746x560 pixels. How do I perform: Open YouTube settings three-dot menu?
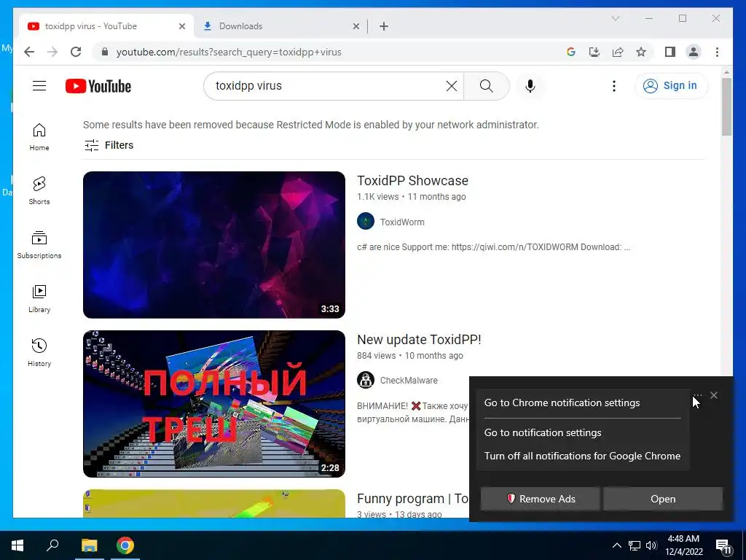tap(613, 86)
